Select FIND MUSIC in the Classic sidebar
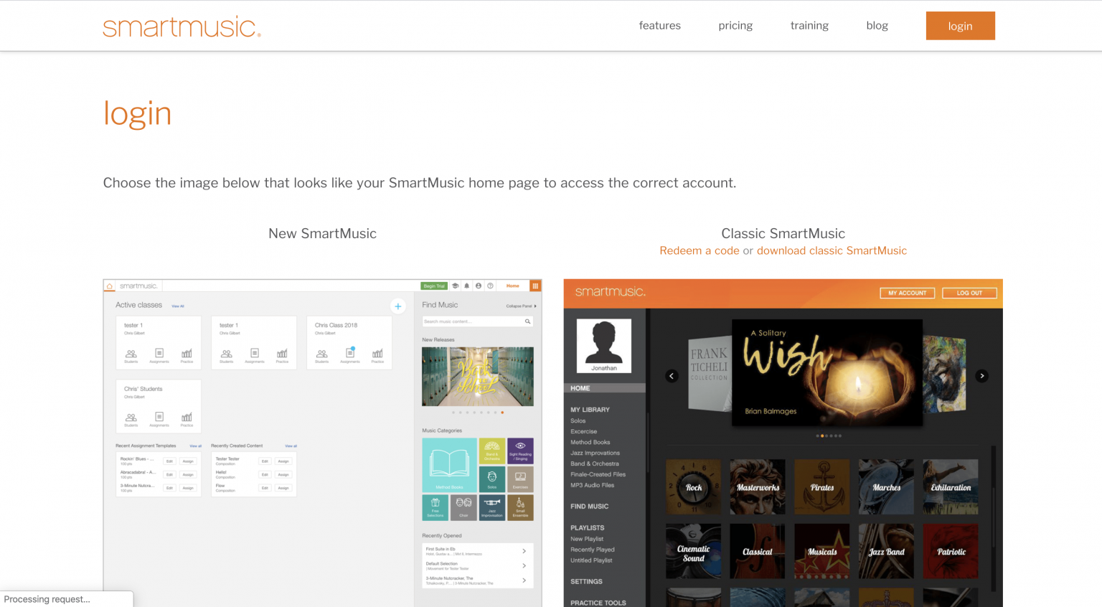Viewport: 1102px width, 607px height. [589, 507]
